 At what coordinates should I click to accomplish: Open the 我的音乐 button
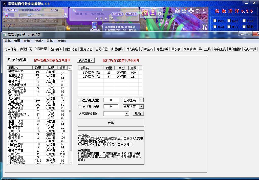131,14
